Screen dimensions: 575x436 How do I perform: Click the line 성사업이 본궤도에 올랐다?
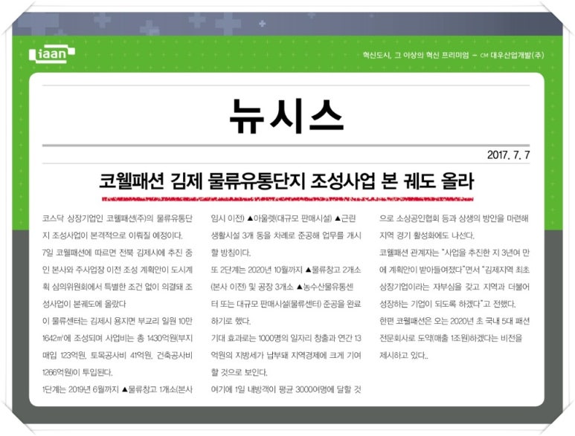tap(84, 304)
